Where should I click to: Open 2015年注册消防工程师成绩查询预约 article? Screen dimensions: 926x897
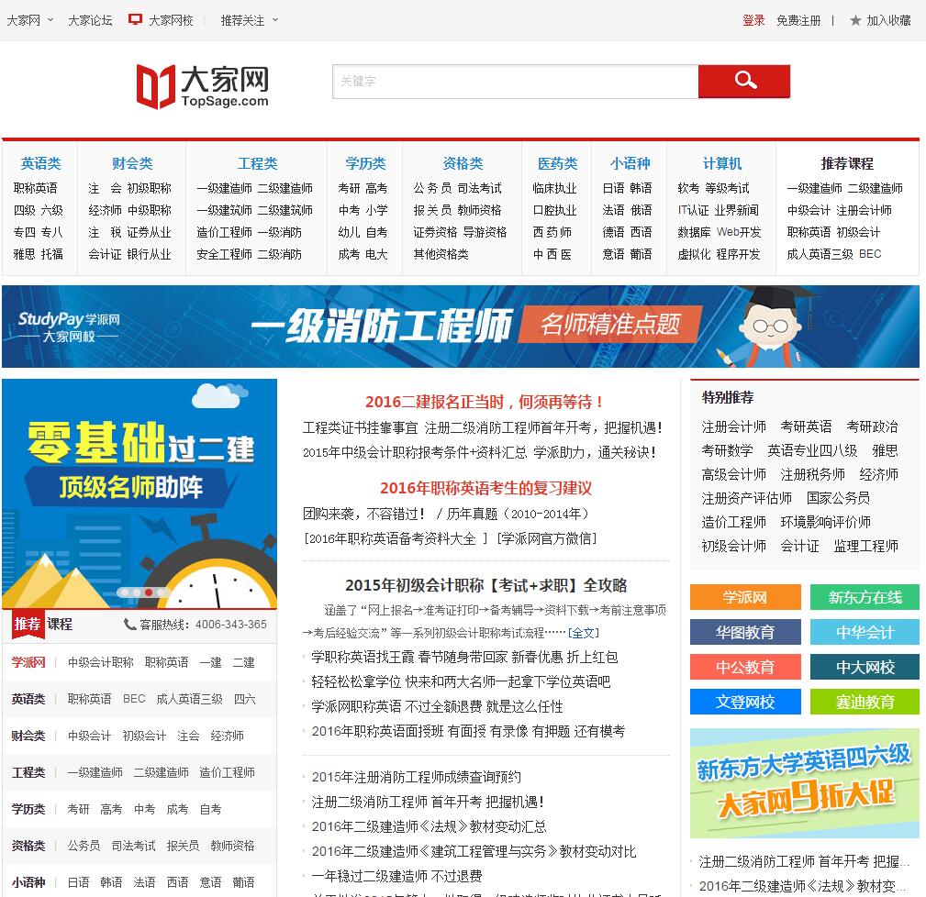(x=417, y=777)
